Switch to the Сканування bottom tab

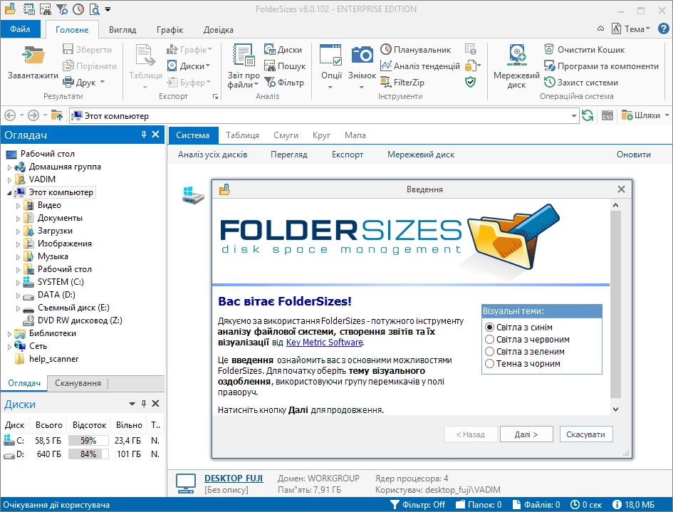coord(78,383)
